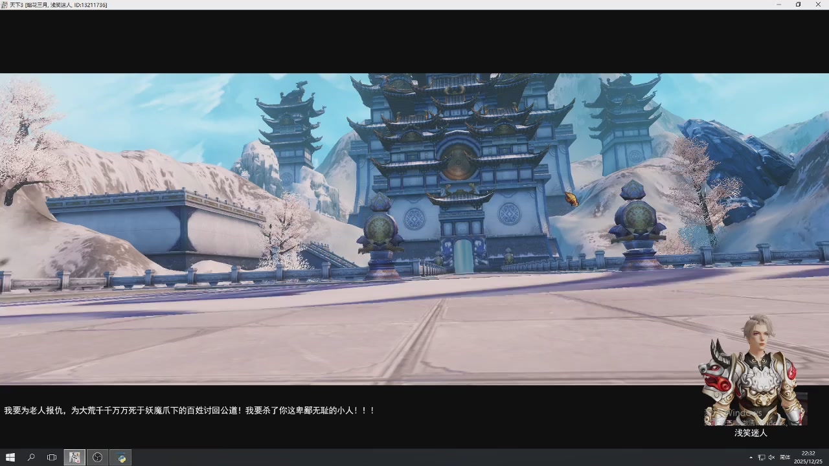Open the Python app on the taskbar
The width and height of the screenshot is (829, 466).
pyautogui.click(x=121, y=458)
